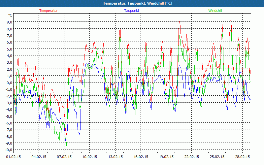The height and width of the screenshot is (165, 264).
Task: Click the 10.02.15 date label
Action: [x=90, y=157]
